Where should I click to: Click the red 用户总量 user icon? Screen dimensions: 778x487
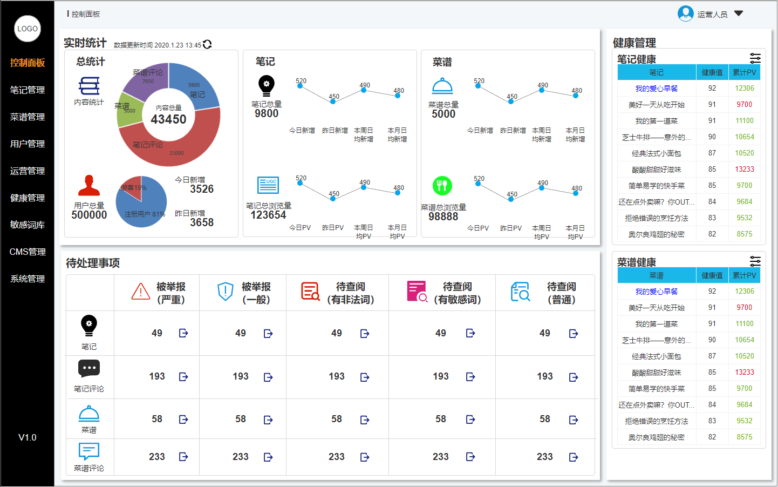coord(89,186)
